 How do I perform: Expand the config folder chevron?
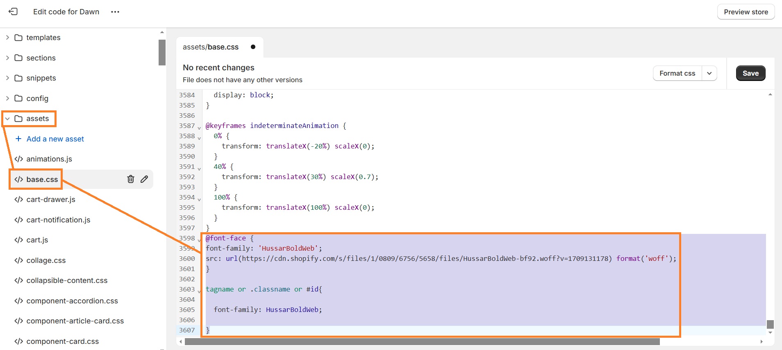[x=7, y=98]
